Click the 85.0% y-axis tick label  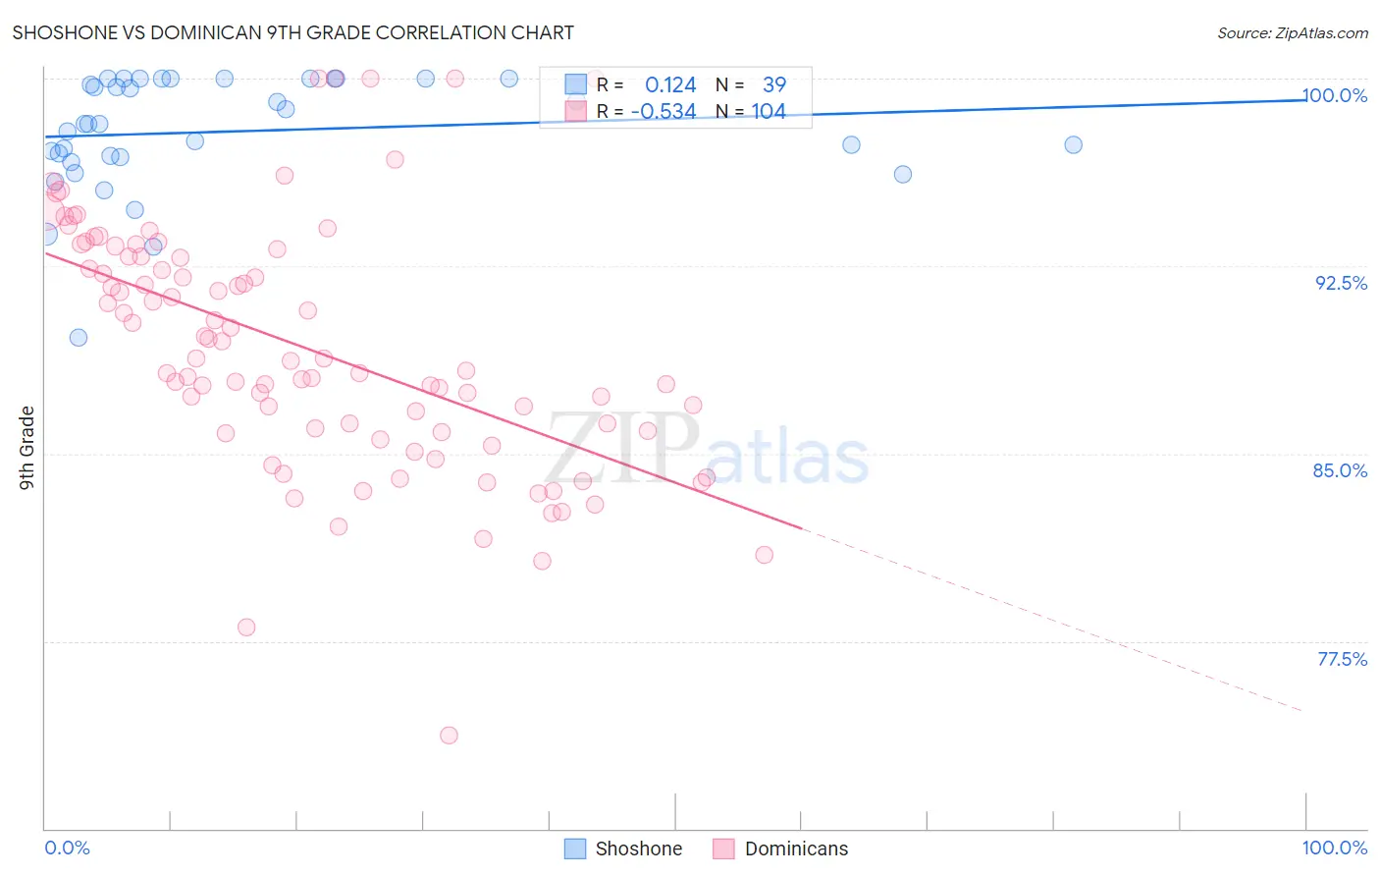[x=1340, y=470]
